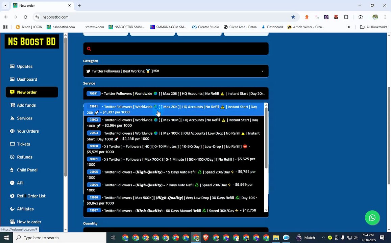Close the New order tab
The image size is (391, 243).
click(x=69, y=5)
